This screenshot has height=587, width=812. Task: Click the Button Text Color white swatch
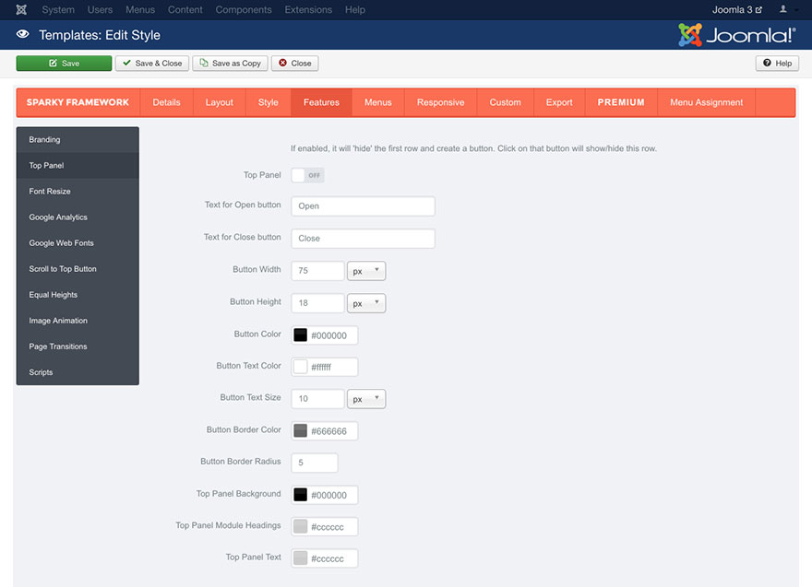coord(301,367)
